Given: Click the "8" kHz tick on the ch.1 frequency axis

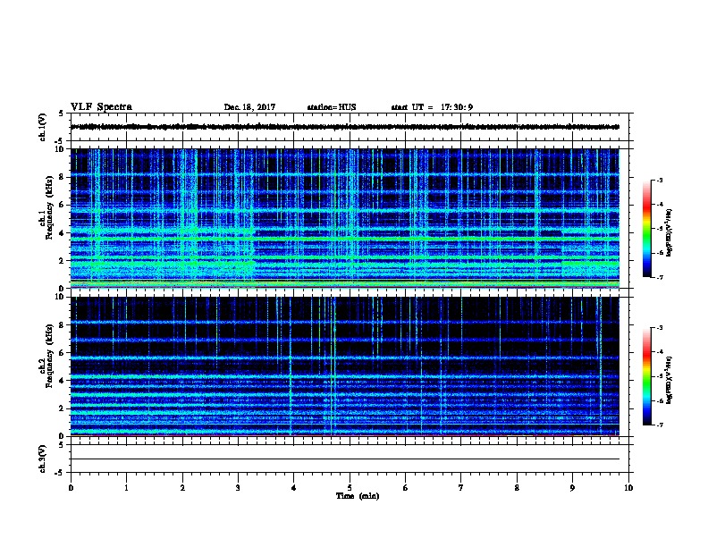Looking at the screenshot, I should 62,177.
